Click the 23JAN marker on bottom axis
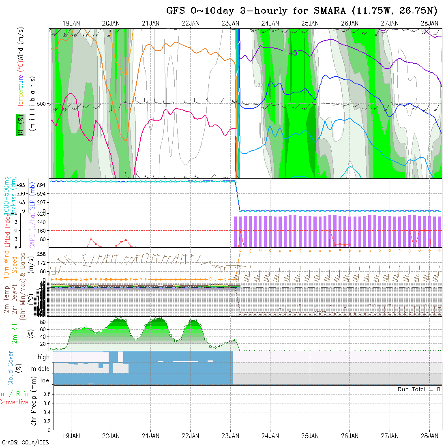 coord(230,436)
